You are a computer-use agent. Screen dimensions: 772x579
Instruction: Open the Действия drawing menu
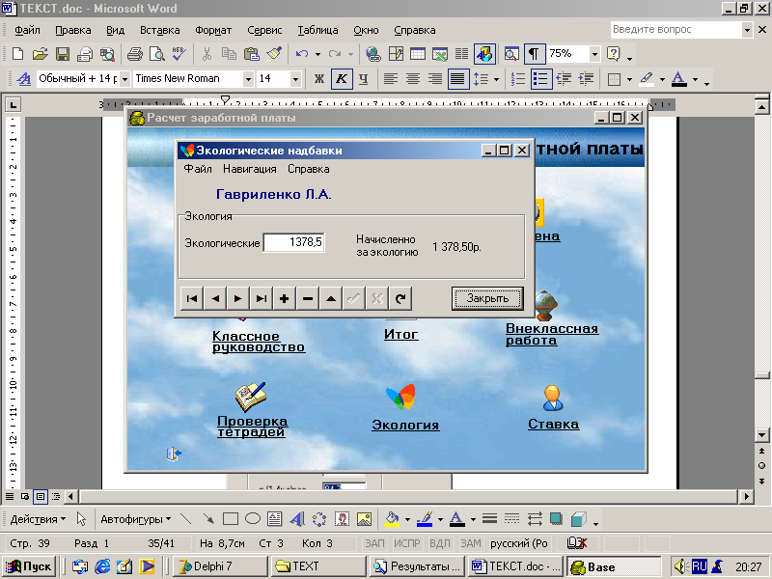click(38, 519)
